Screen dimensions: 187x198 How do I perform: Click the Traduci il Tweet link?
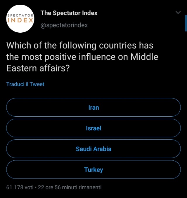point(25,84)
